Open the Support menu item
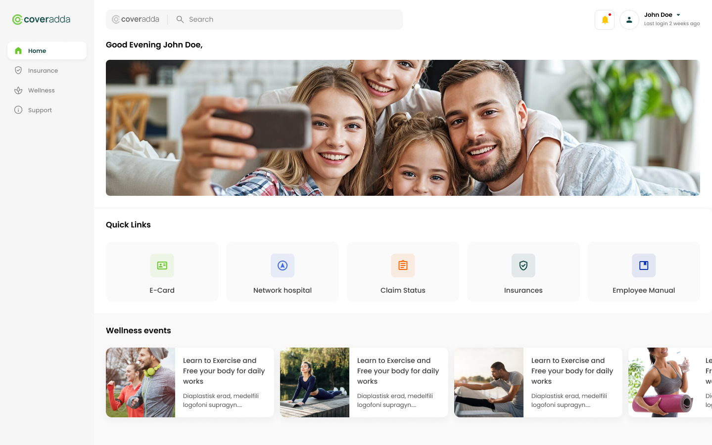Viewport: 712px width, 445px height. tap(47, 110)
